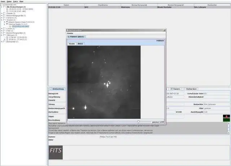
Task: Click the Kamera tab's camera icon
Action: tap(172, 89)
